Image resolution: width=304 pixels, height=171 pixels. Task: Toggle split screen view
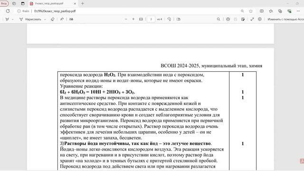point(262,11)
